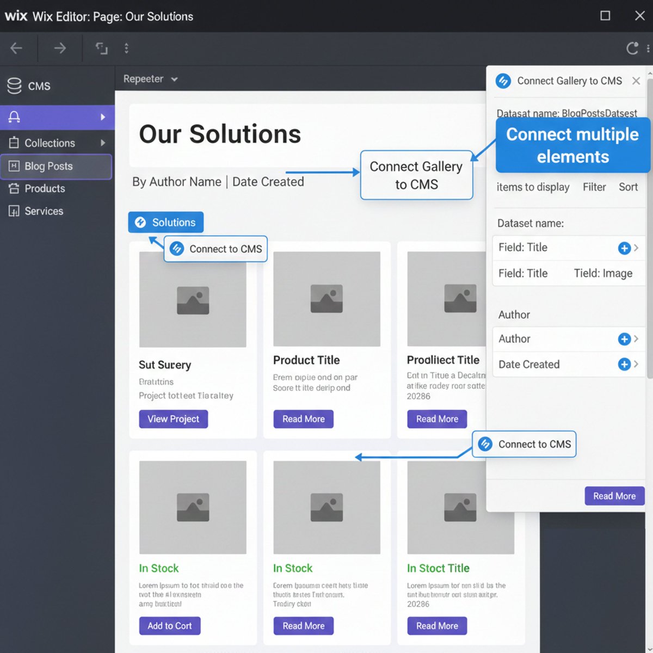The image size is (653, 653).
Task: Open Collections in the sidebar
Action: (x=57, y=143)
